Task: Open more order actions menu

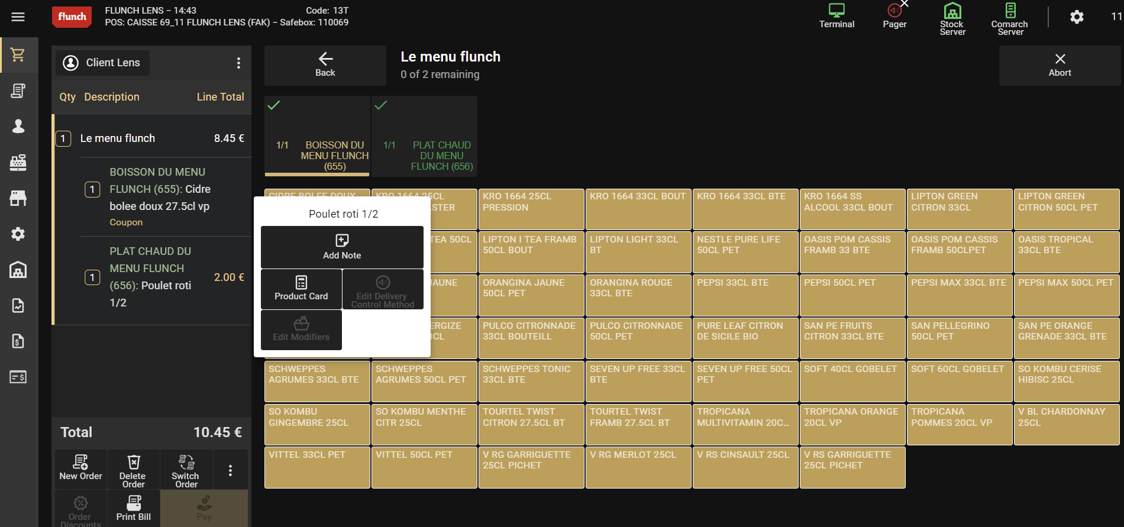Action: point(230,470)
